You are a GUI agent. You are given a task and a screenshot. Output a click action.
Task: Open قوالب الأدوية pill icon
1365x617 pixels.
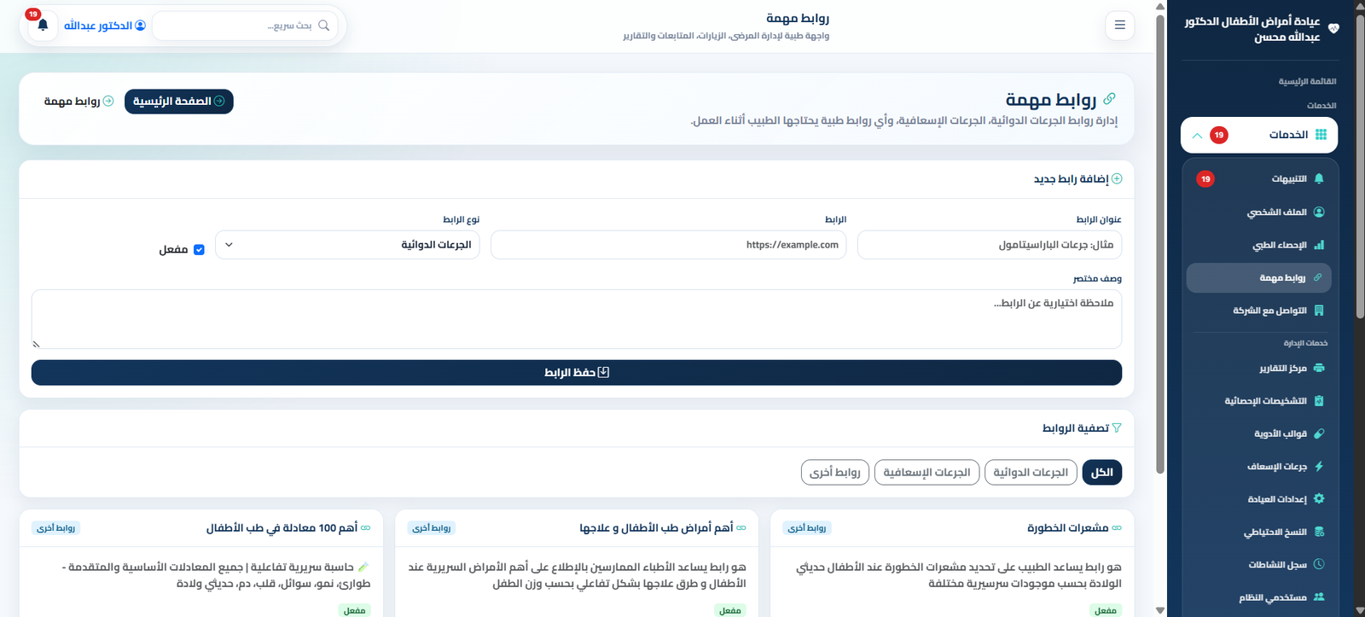1319,434
